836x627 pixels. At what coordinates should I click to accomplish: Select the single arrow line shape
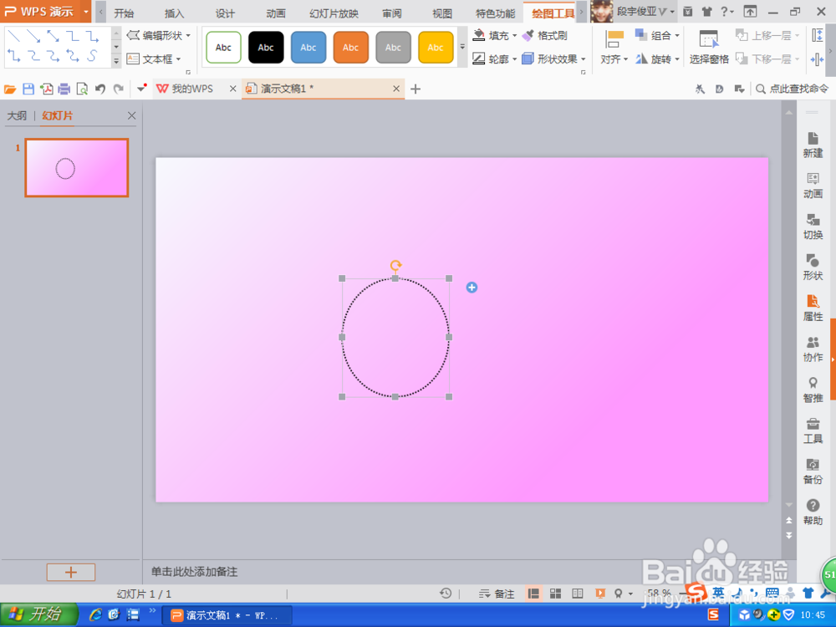coord(33,36)
